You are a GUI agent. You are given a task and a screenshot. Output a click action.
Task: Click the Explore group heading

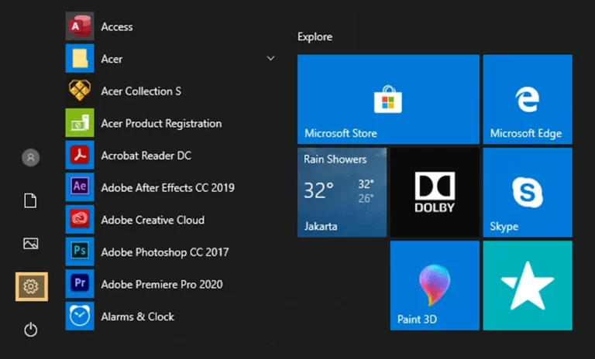[315, 37]
